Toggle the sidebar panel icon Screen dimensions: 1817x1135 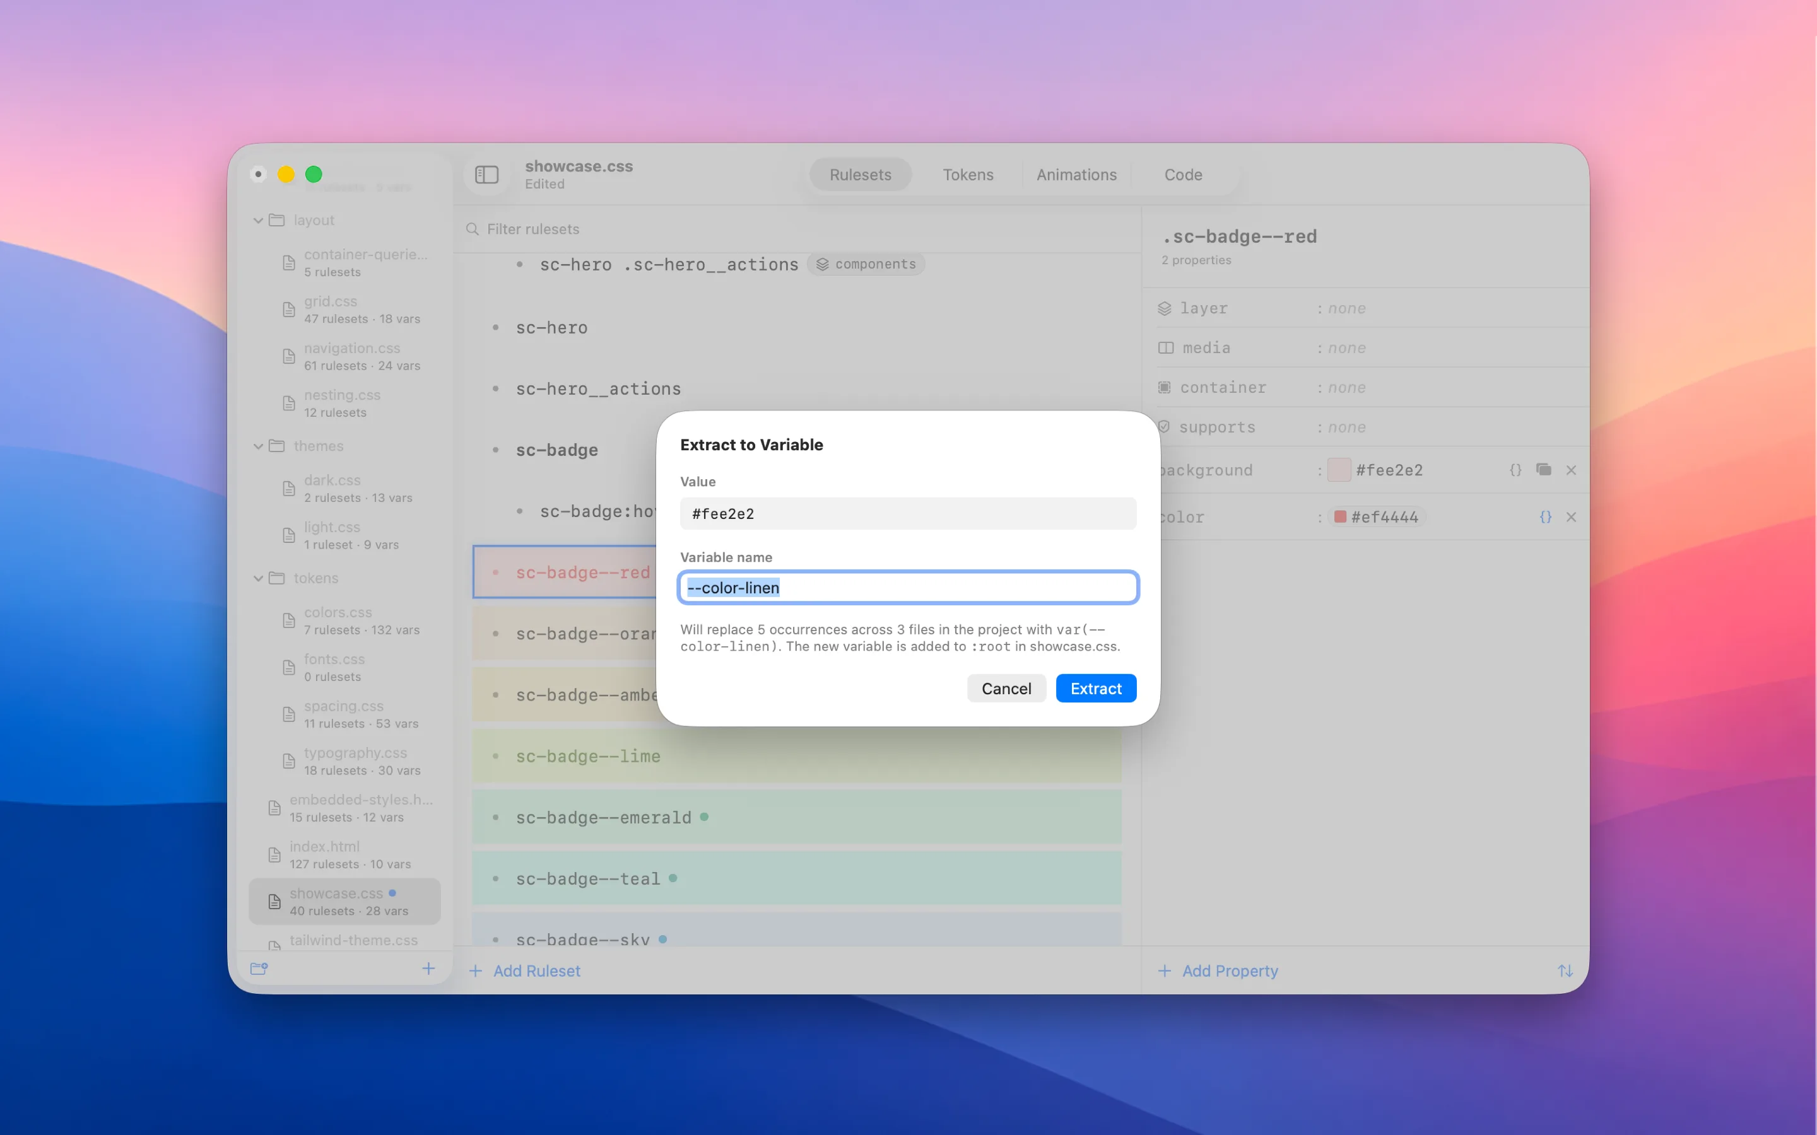(486, 174)
